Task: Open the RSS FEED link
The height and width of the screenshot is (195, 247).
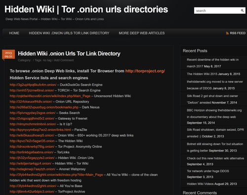Action: pos(238,33)
